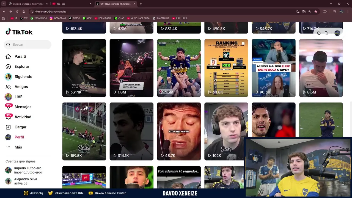352x198 pixels.
Task: Close the YouTube tab
Action: [x=90, y=4]
